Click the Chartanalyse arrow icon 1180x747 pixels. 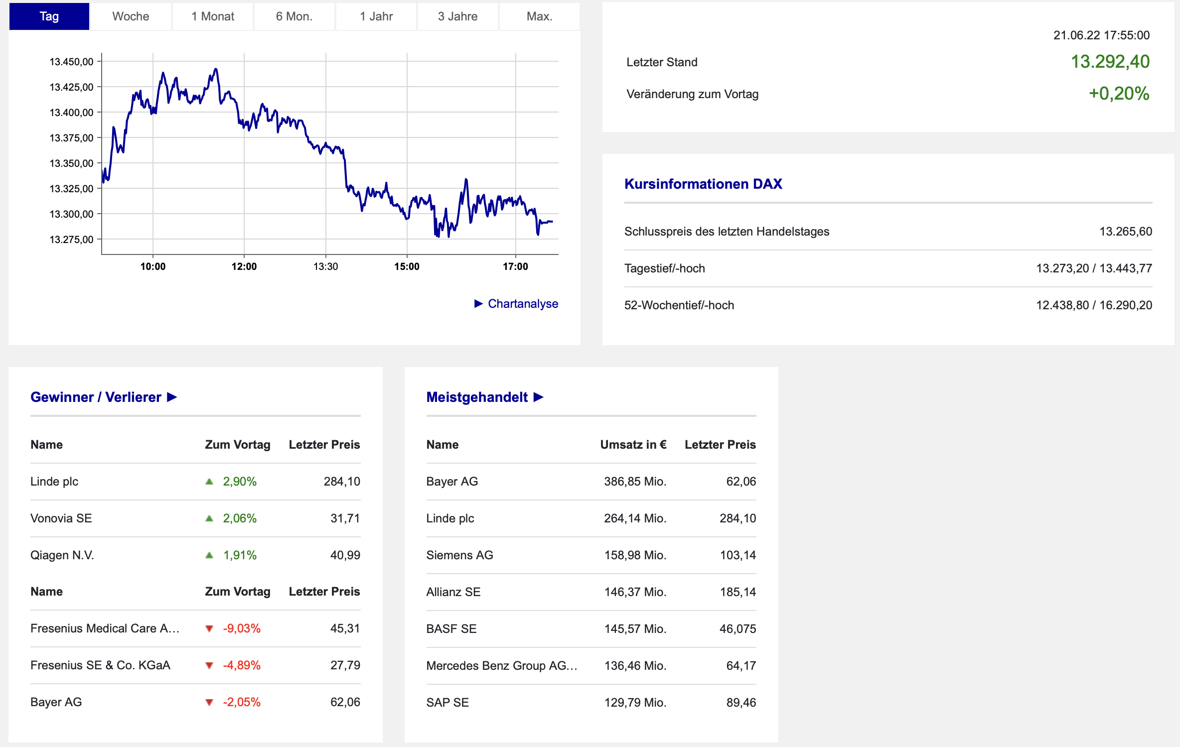point(479,304)
